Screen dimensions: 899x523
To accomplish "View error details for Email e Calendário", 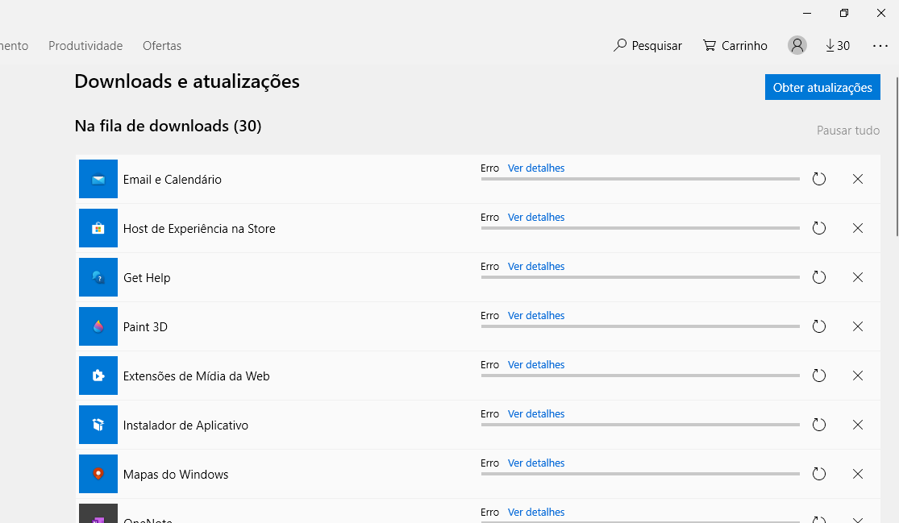I will tap(536, 168).
